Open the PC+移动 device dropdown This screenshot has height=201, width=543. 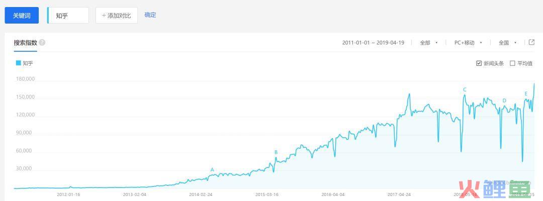(x=468, y=43)
